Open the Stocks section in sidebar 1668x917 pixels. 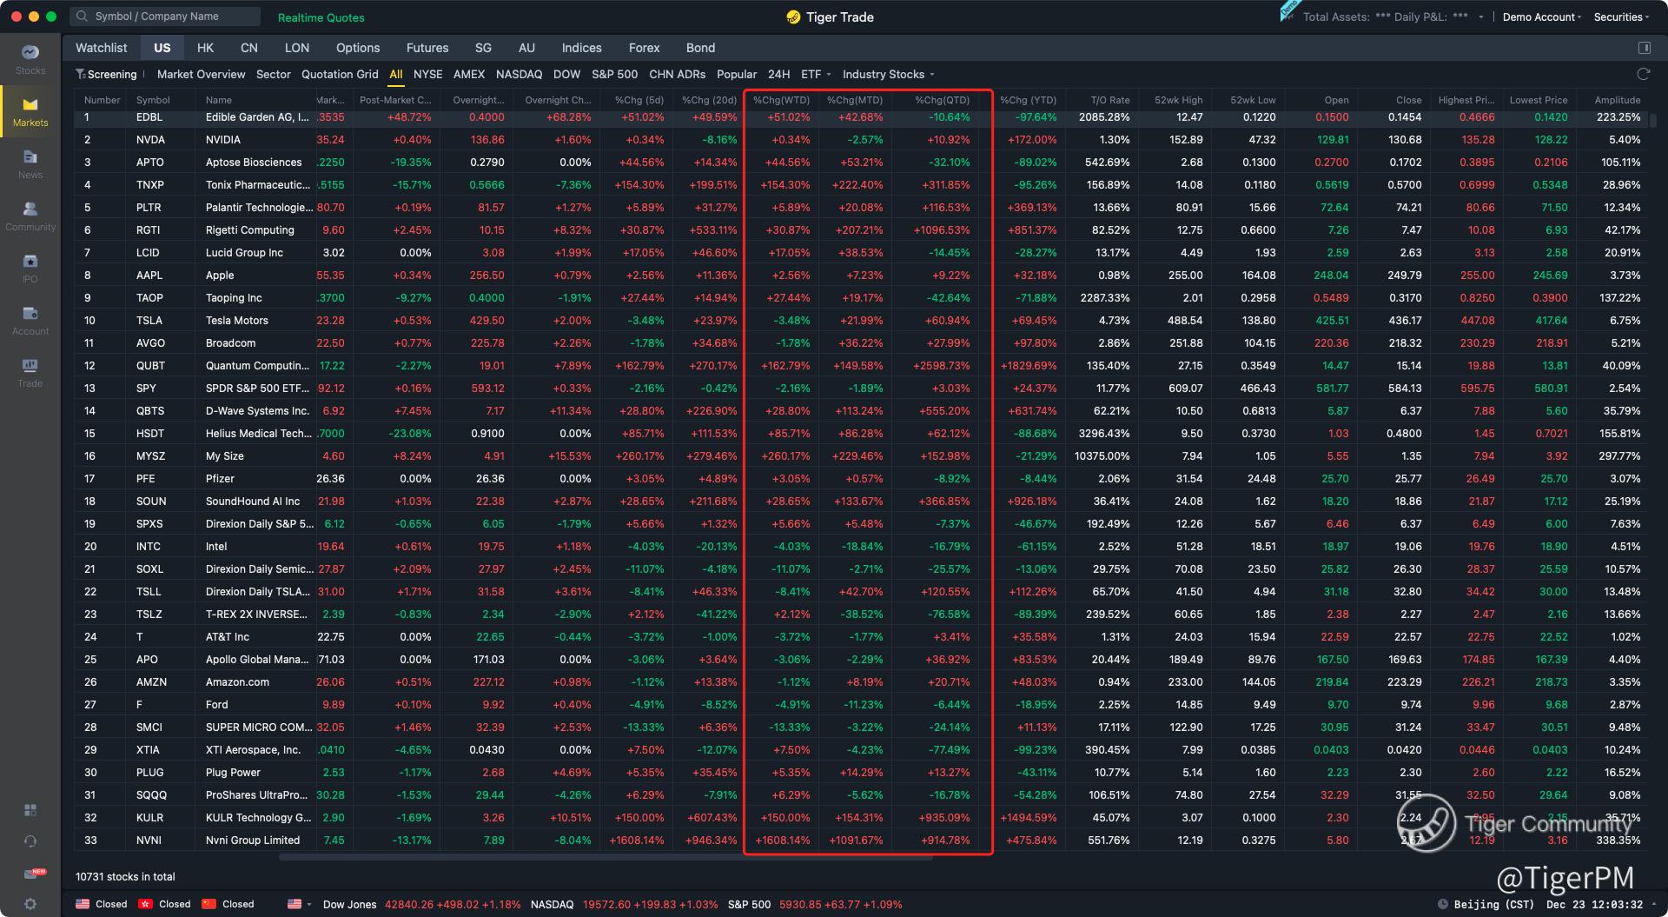30,59
